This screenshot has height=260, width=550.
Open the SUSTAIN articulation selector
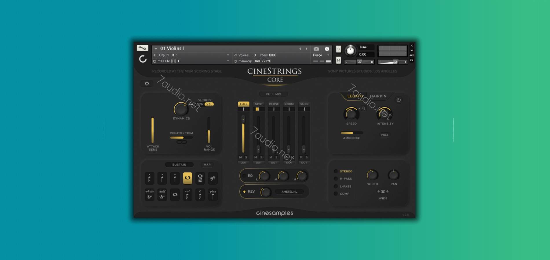point(179,165)
